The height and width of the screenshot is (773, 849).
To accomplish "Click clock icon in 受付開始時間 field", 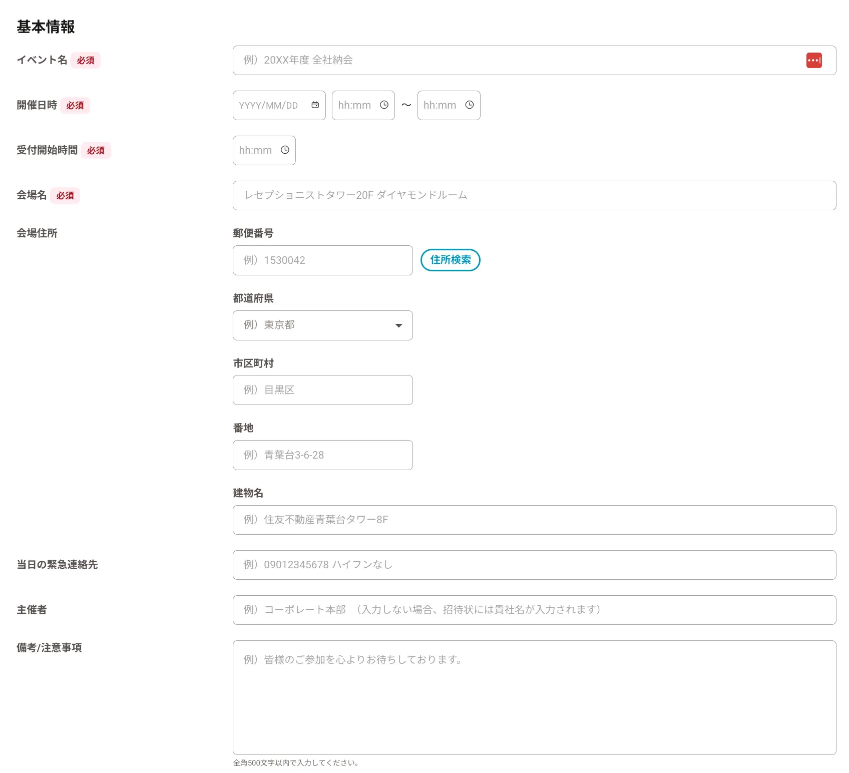I will (285, 150).
